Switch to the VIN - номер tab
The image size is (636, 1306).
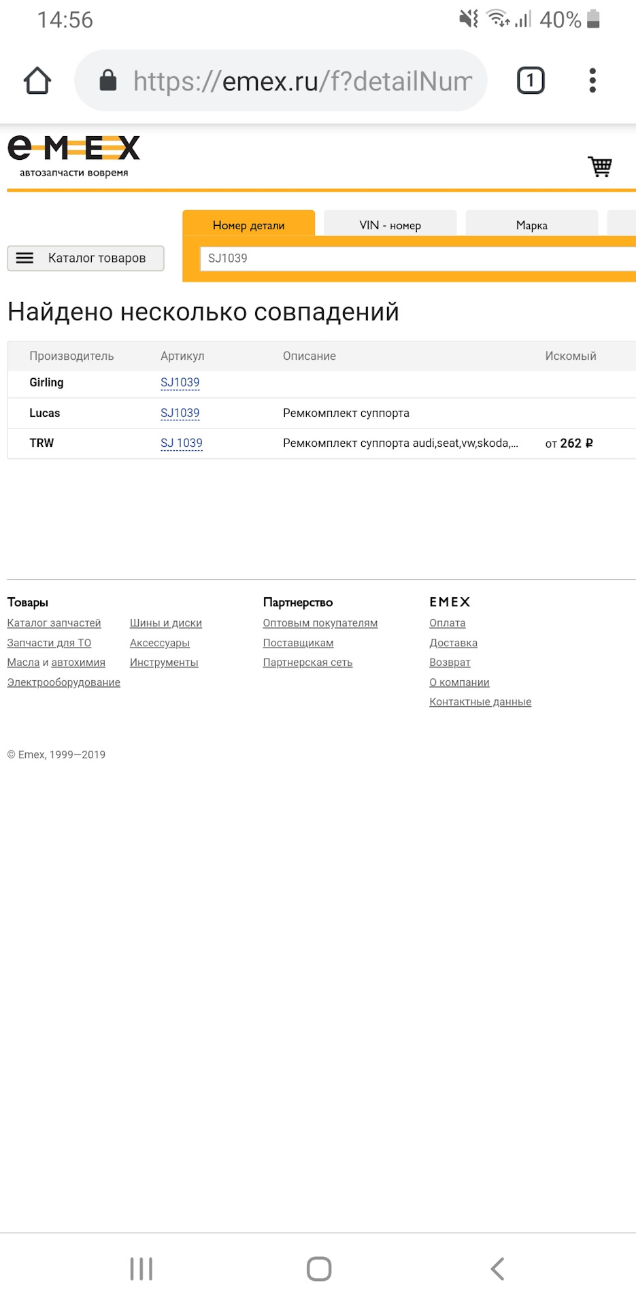coord(390,225)
